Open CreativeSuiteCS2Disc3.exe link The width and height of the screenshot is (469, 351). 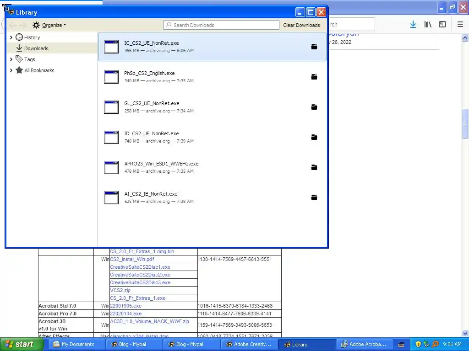click(140, 282)
